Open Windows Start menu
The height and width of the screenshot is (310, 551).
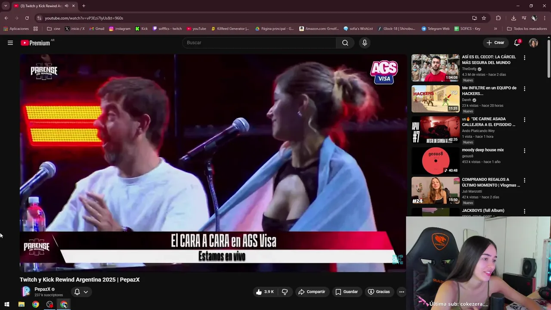point(6,304)
